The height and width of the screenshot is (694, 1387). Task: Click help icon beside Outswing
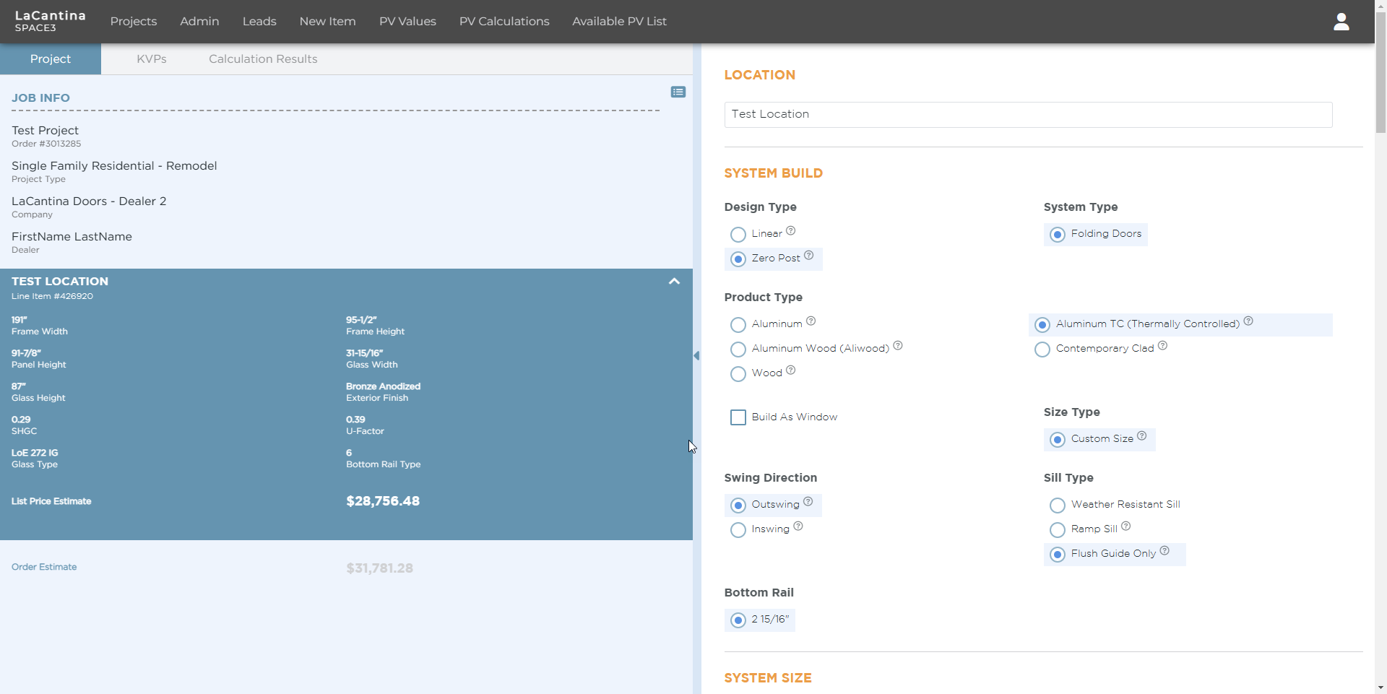[x=808, y=502]
